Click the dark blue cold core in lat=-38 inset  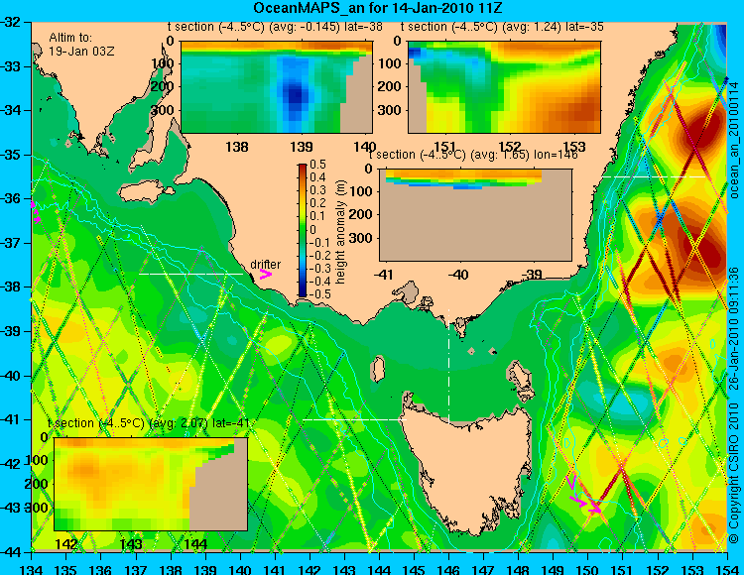tap(296, 94)
